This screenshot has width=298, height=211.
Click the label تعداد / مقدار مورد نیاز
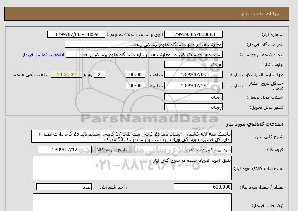click(262, 187)
